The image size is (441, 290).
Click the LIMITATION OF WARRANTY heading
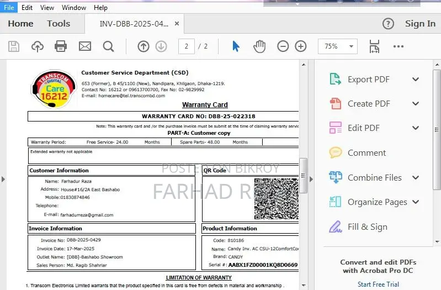click(199, 278)
